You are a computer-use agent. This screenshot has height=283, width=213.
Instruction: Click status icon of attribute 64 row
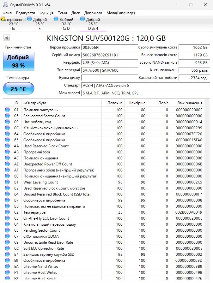[7, 134]
